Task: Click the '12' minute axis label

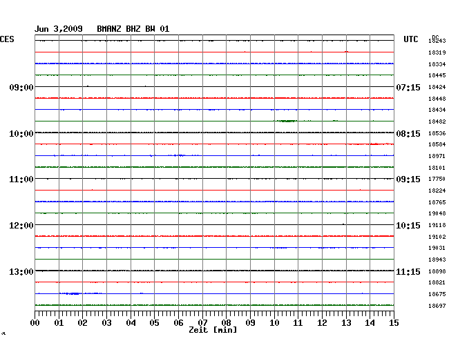Action: pos(322,323)
